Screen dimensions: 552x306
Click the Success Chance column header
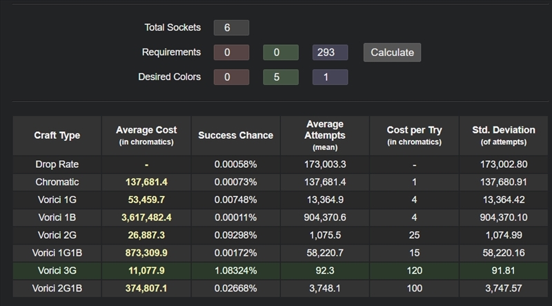click(235, 135)
